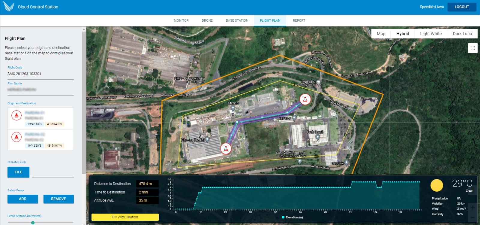Click the turning waypoint on the flight path
The image size is (480, 225).
pyautogui.click(x=237, y=122)
